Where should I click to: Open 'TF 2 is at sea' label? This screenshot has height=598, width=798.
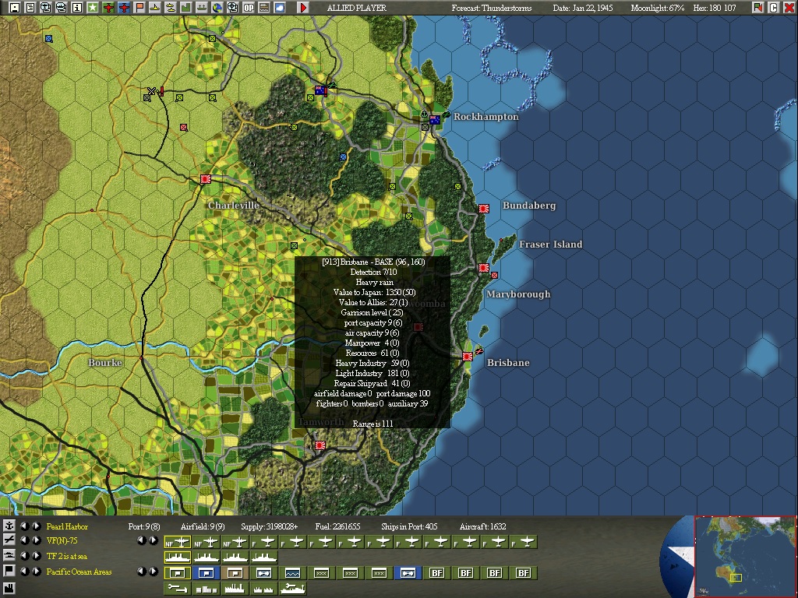point(67,556)
